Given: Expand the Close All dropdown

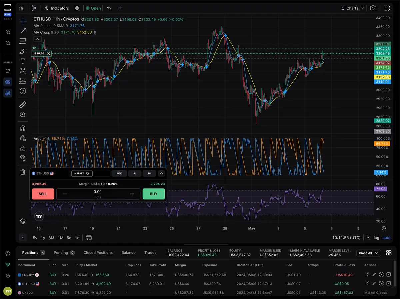Looking at the screenshot, I should (x=368, y=253).
